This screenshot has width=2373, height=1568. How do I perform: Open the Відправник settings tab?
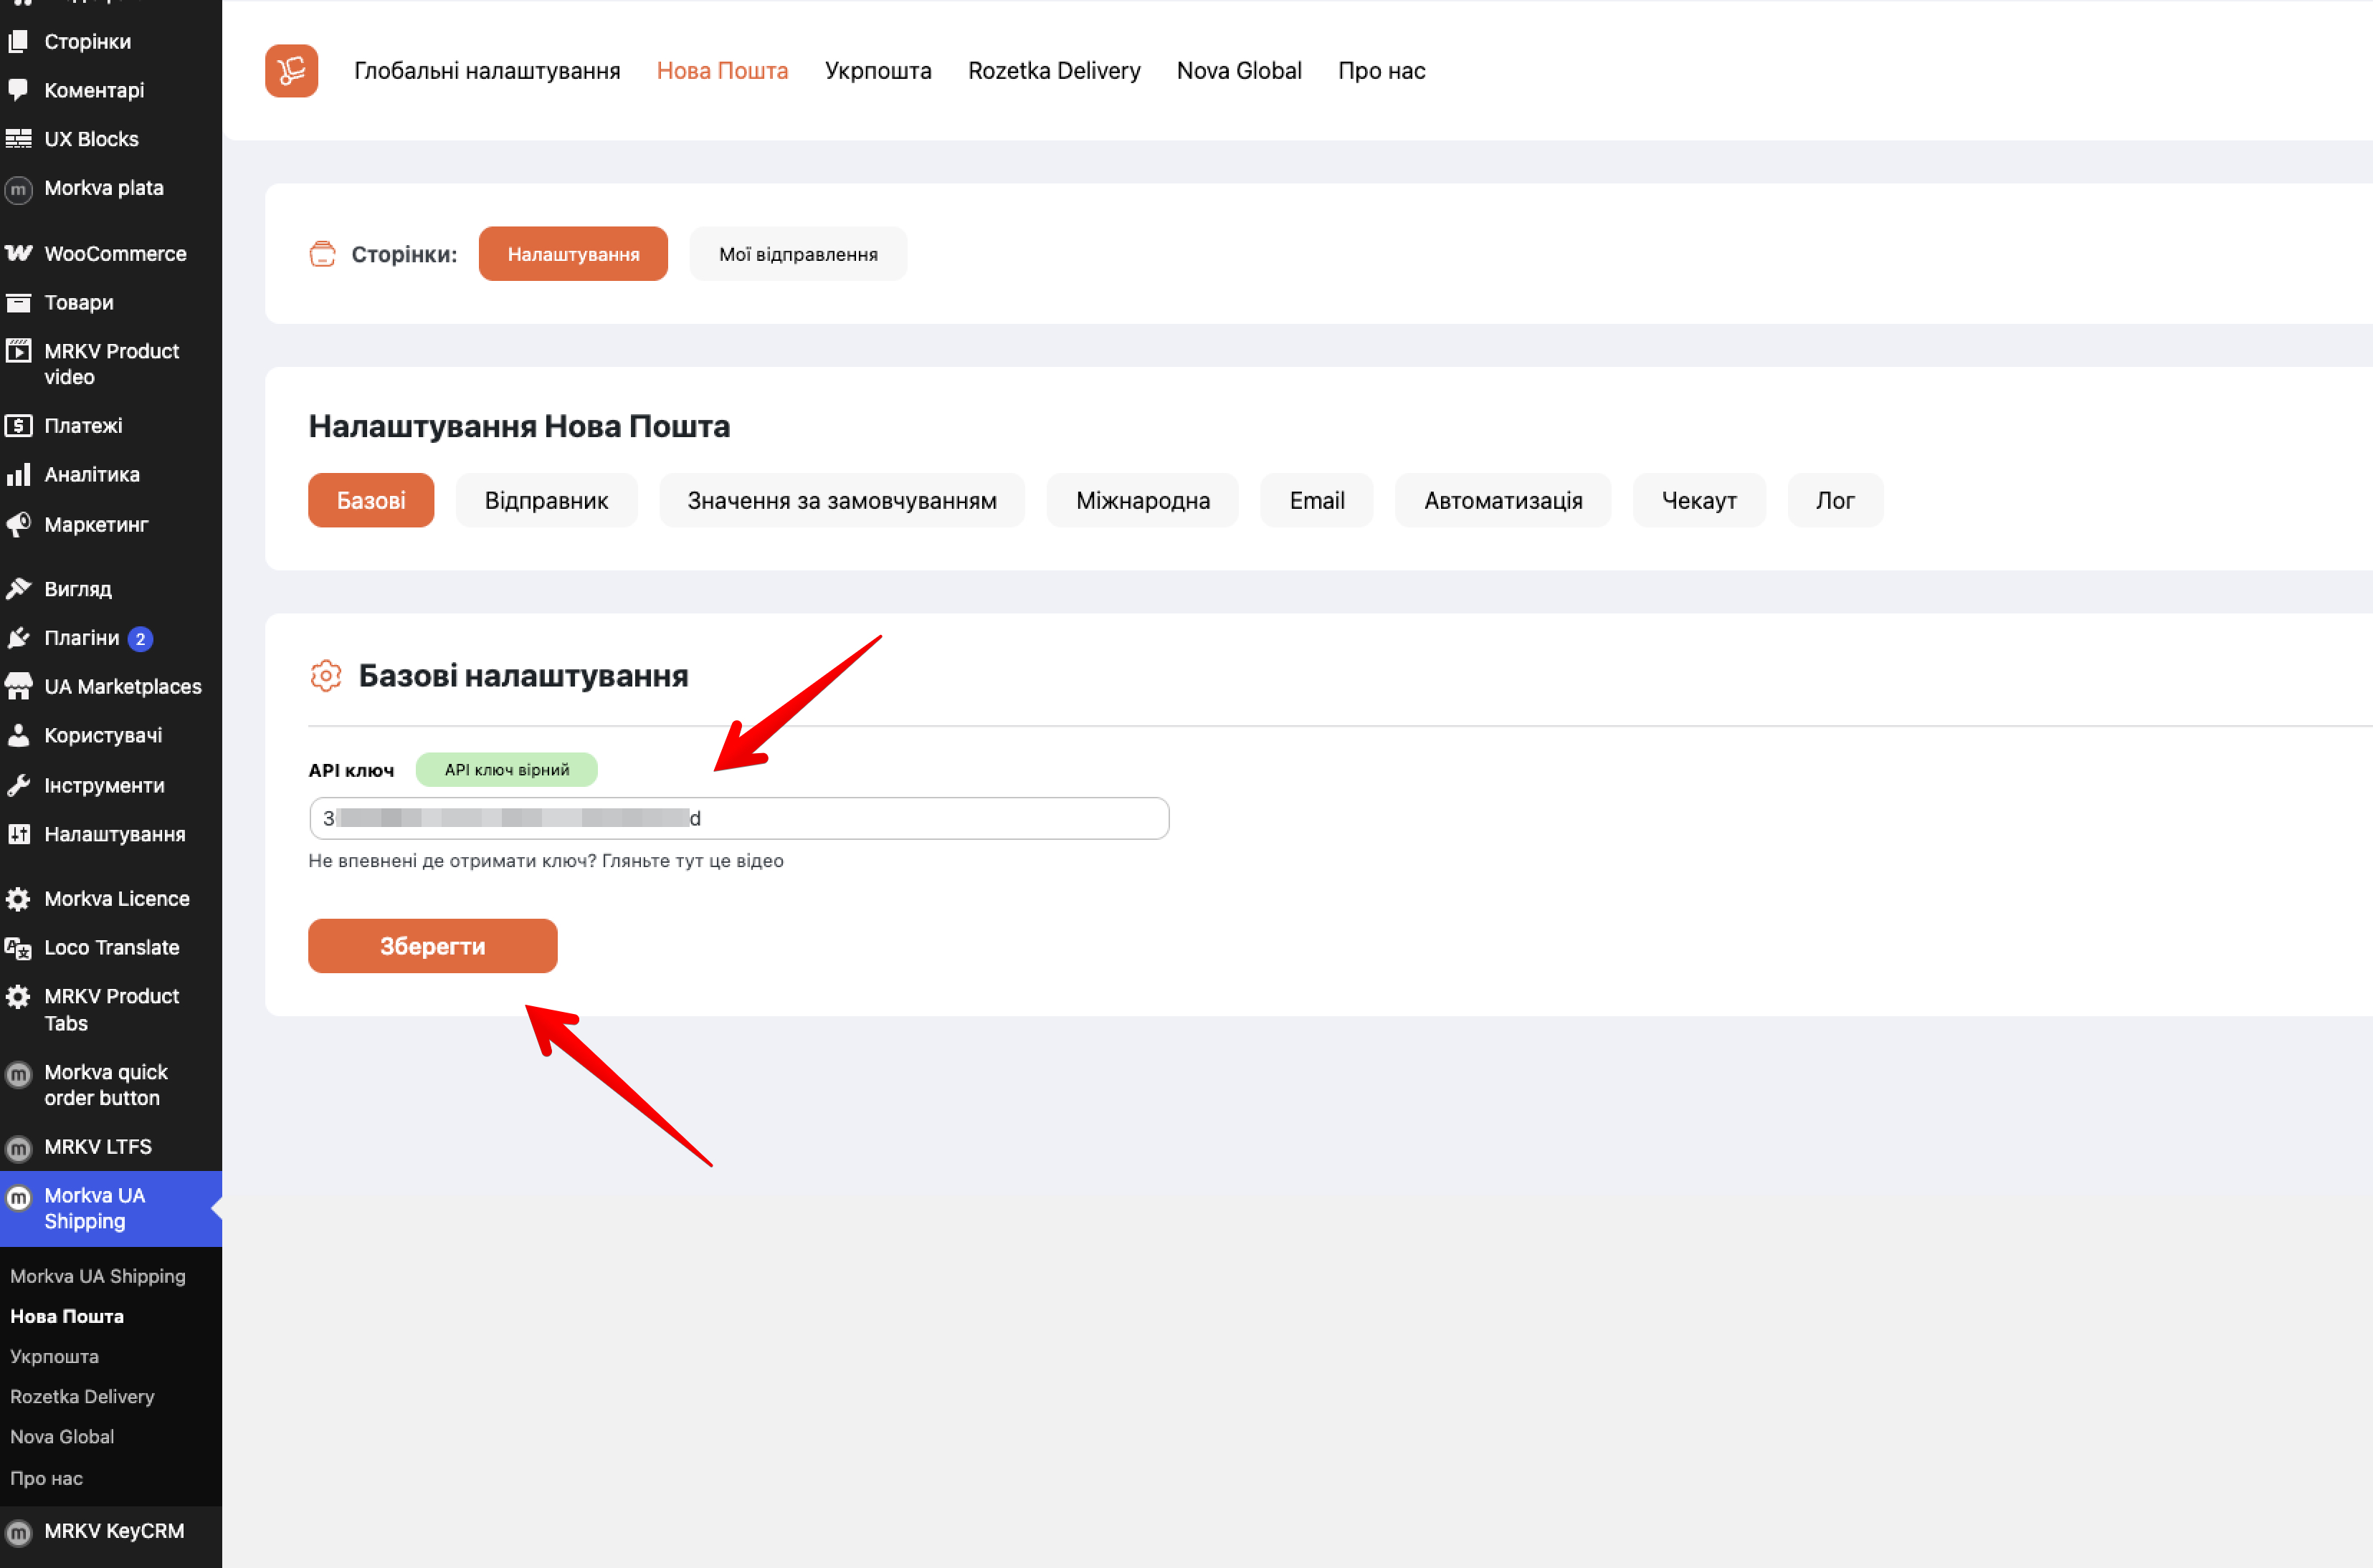[546, 500]
